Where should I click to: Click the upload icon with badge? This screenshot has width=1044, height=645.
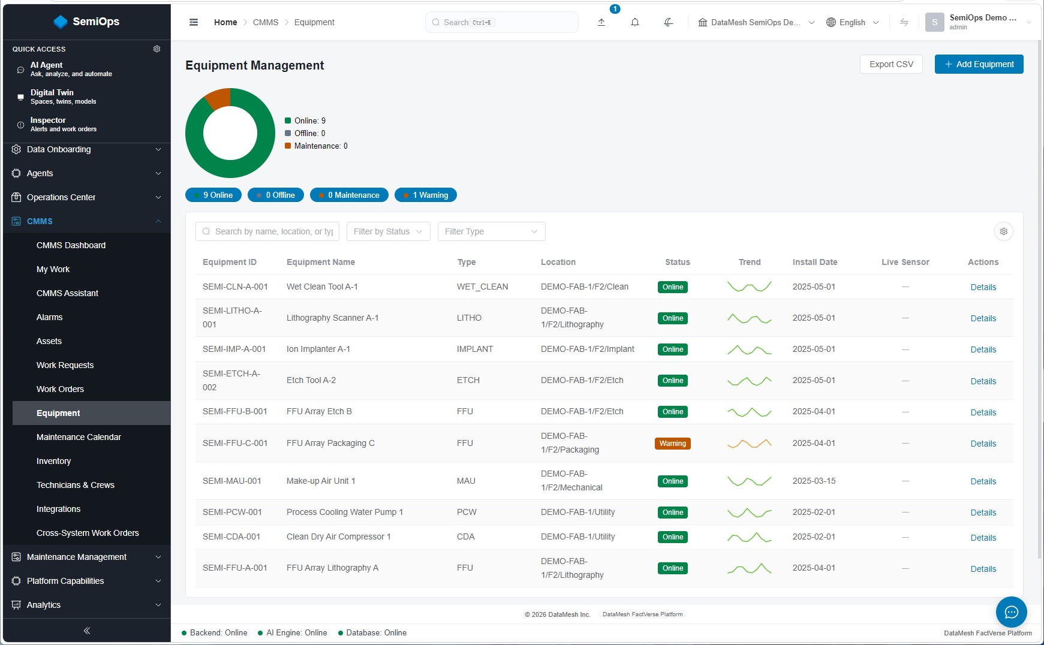(x=601, y=22)
